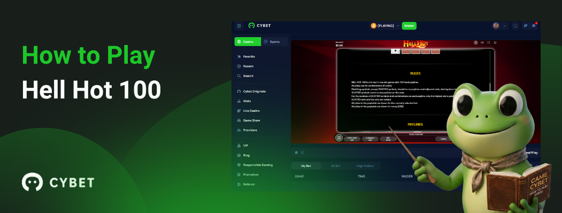This screenshot has height=213, width=562.
Task: Add game to favorites with star icon below game
Action: [x=297, y=153]
